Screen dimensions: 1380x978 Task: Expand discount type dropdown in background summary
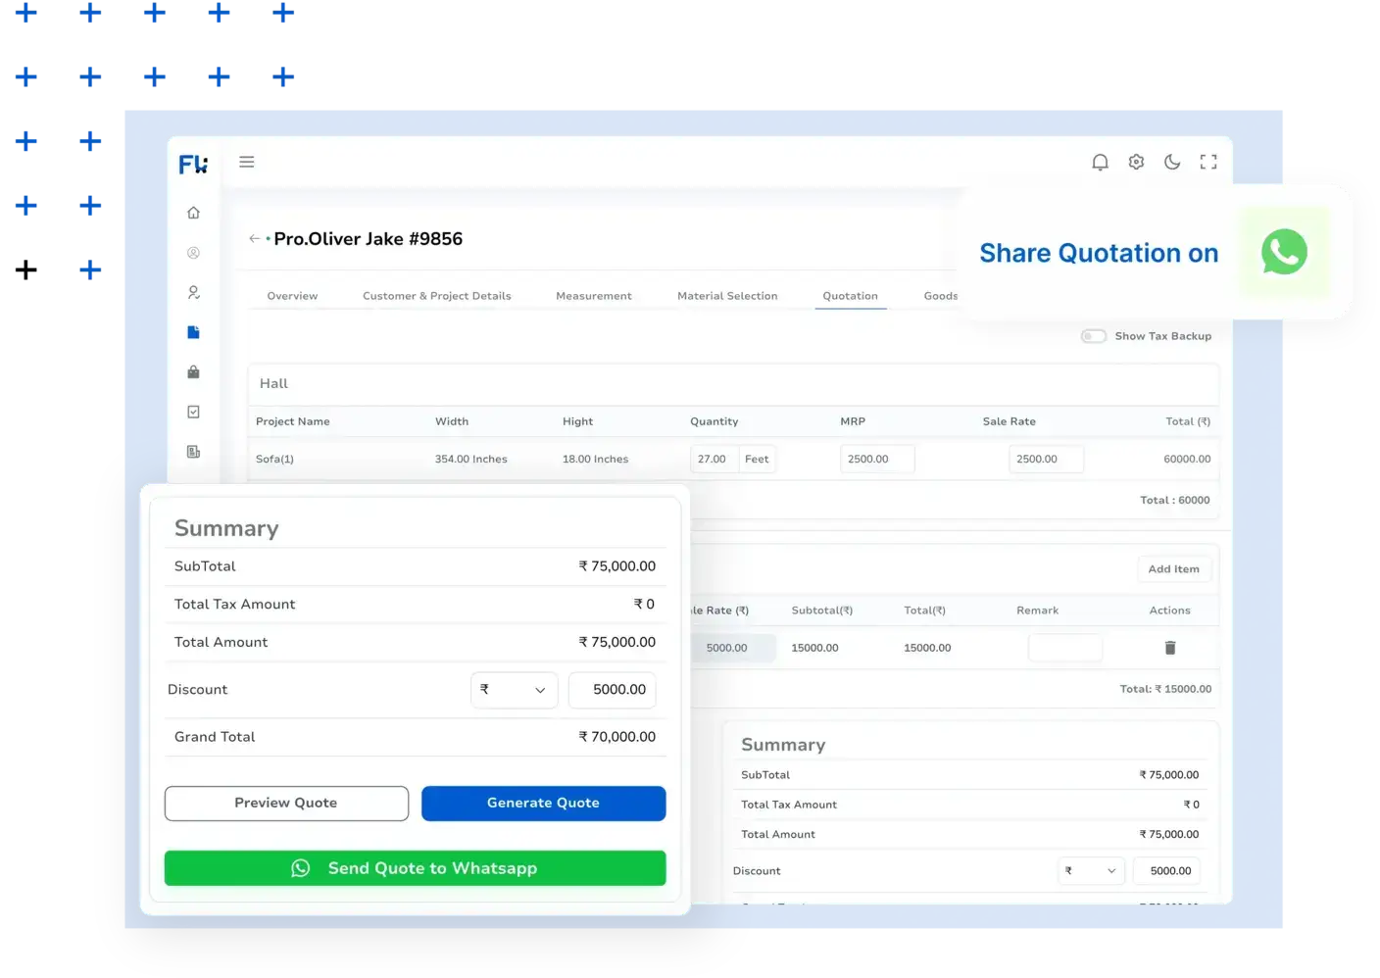pos(1091,871)
